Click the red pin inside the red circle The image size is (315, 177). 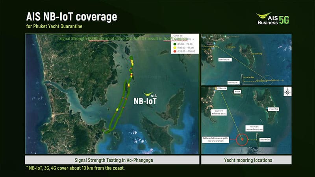click(243, 139)
